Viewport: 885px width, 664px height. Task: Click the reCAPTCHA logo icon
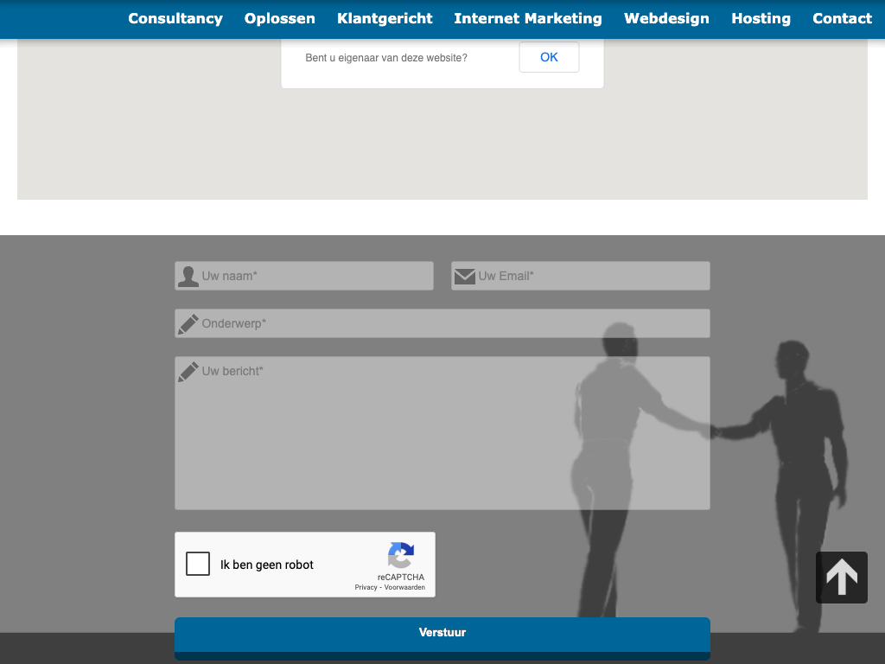tap(401, 555)
